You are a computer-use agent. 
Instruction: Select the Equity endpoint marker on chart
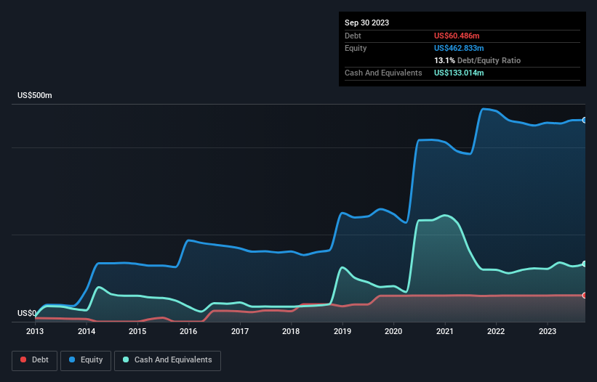tap(585, 120)
